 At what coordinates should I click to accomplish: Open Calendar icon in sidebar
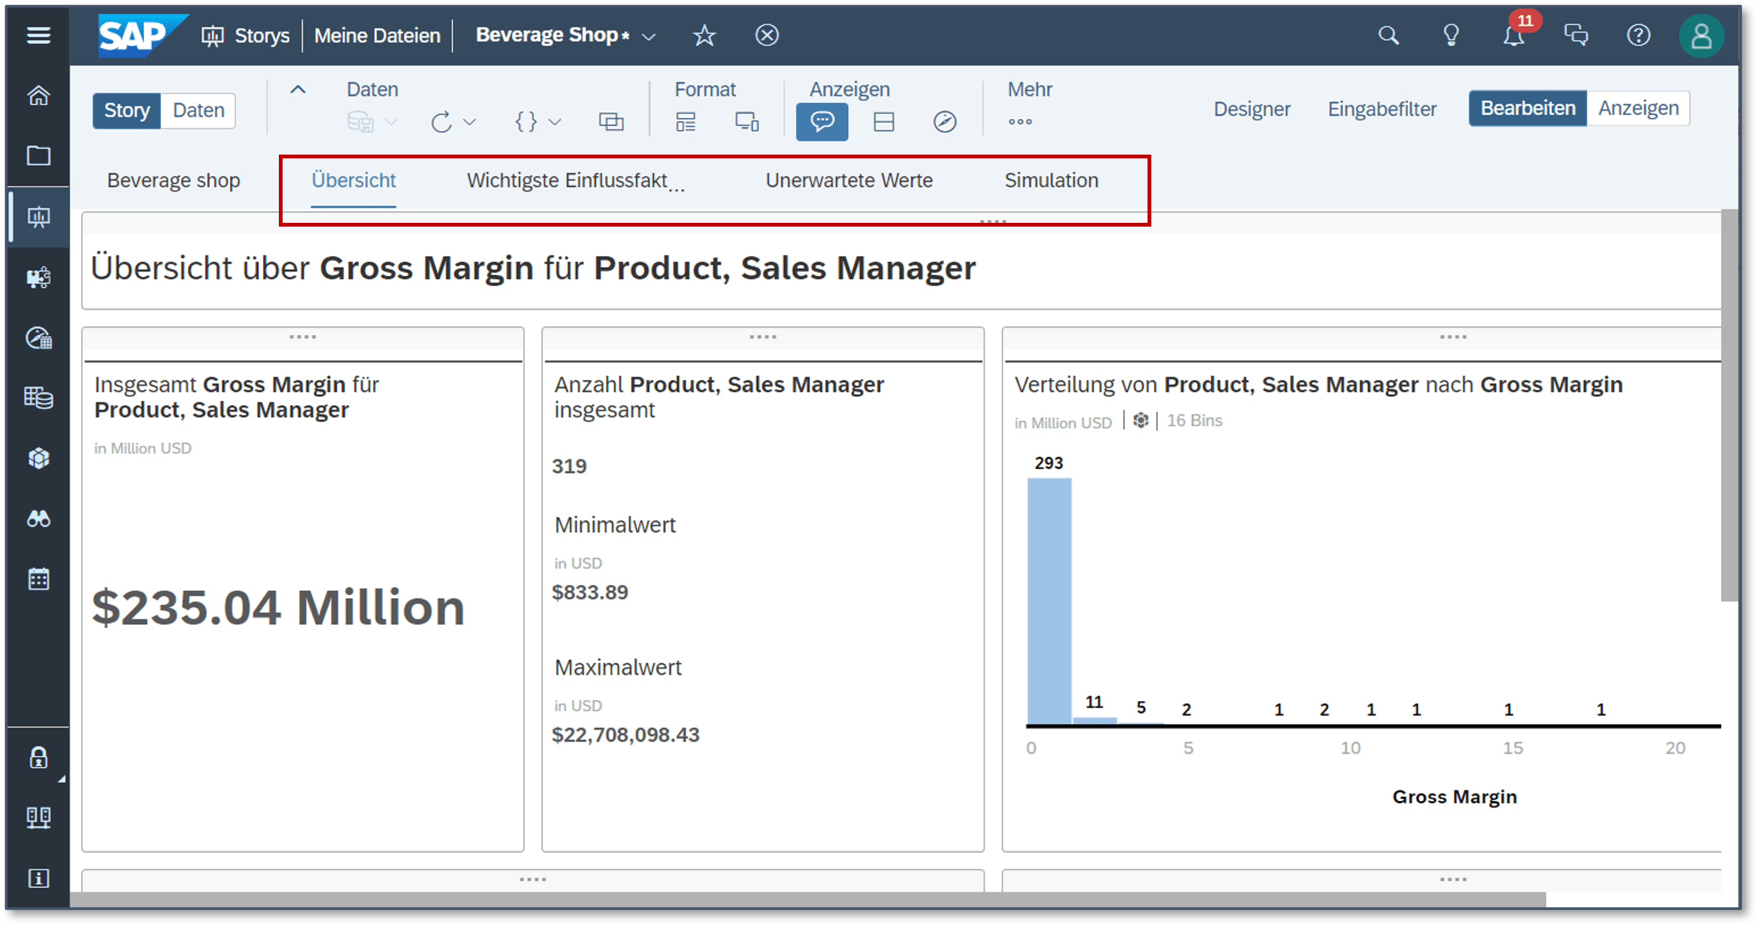pos(38,579)
